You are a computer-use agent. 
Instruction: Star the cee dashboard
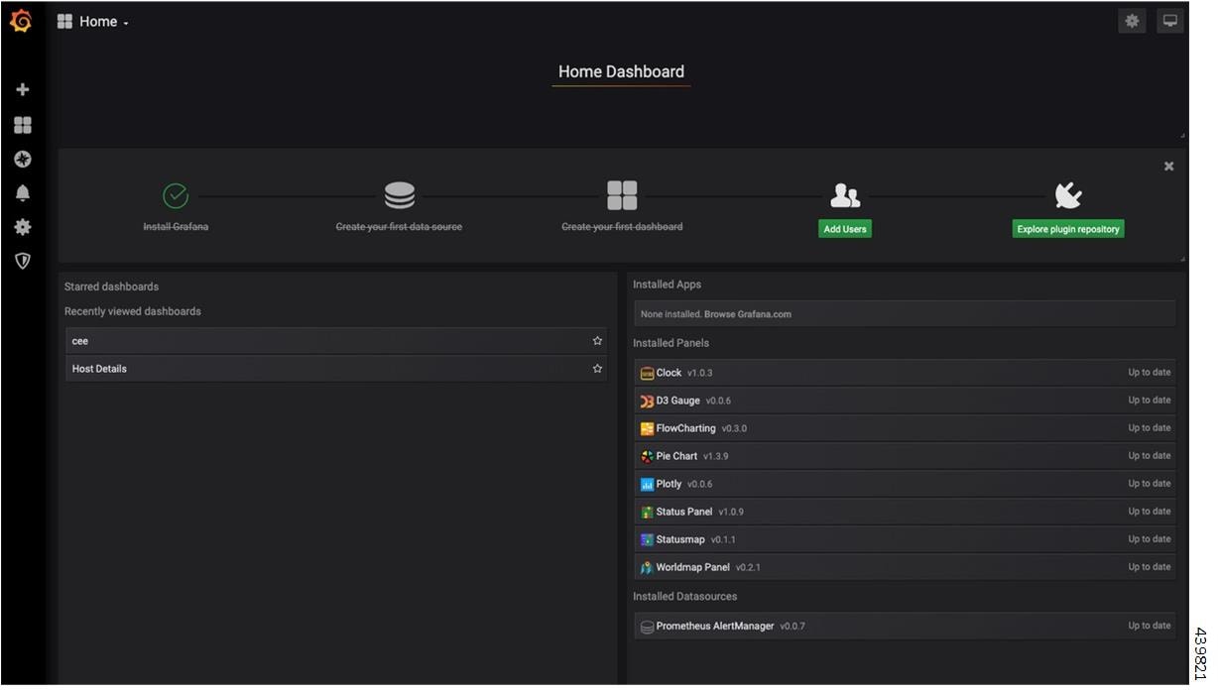597,340
